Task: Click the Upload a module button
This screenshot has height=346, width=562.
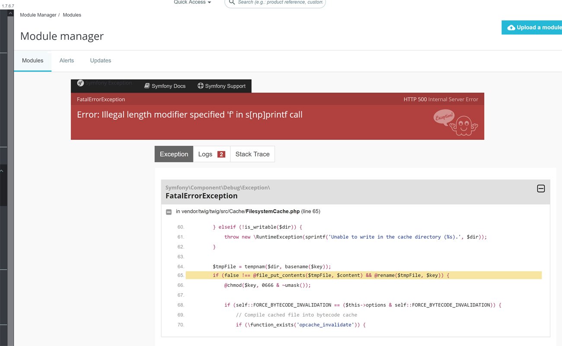Action: pyautogui.click(x=532, y=27)
